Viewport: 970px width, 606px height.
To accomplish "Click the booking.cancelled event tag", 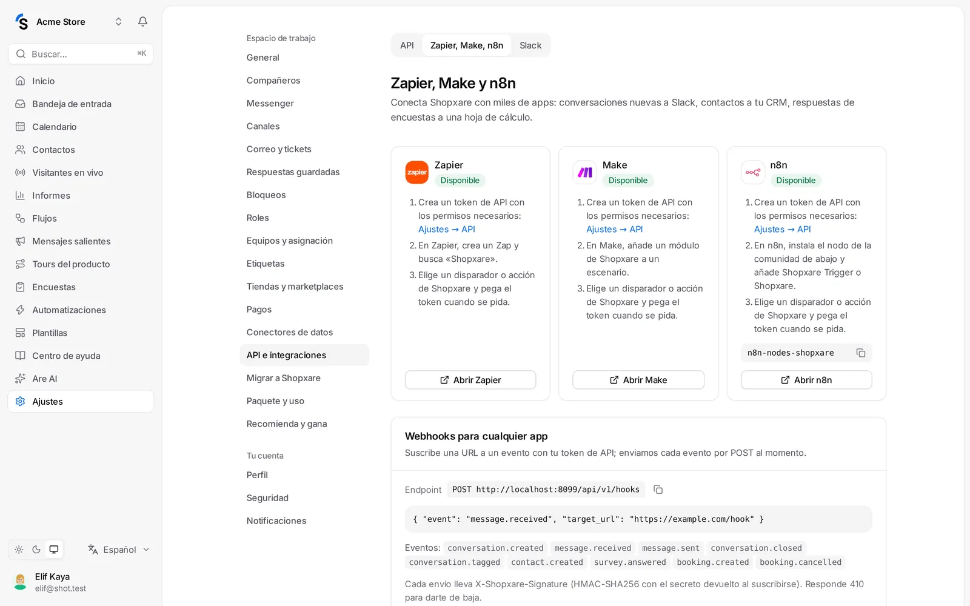I will point(800,562).
